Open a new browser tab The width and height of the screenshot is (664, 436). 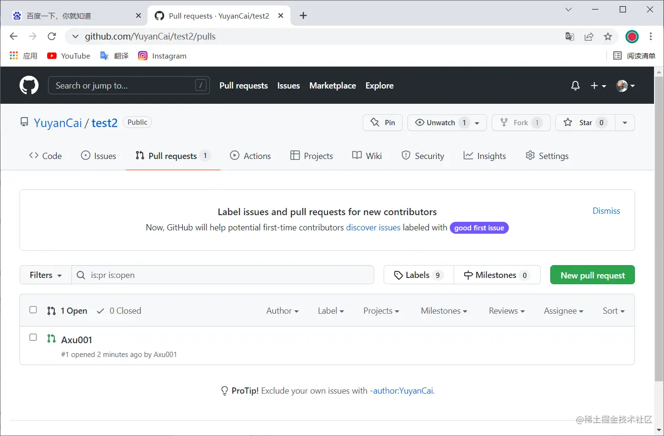303,16
